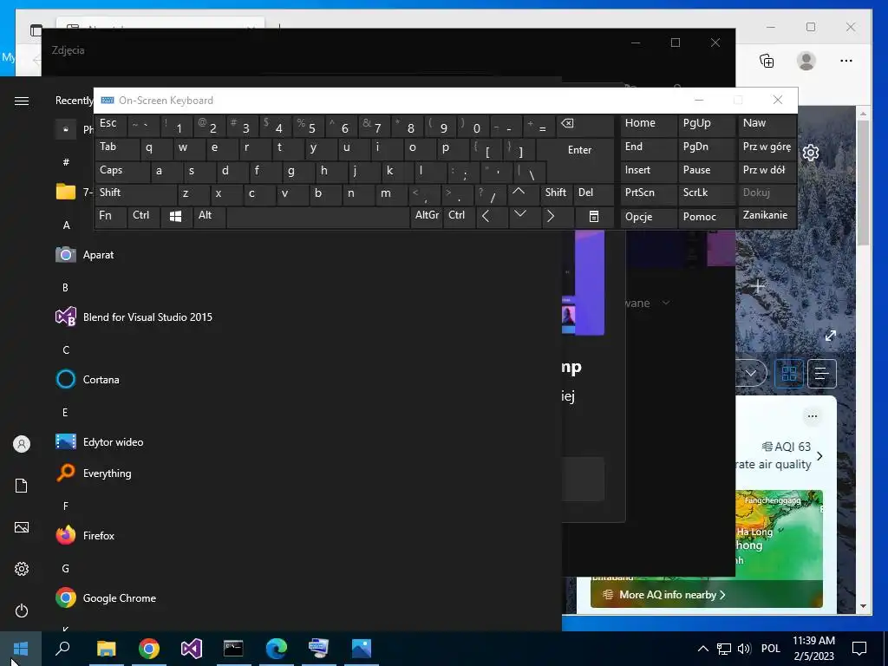Jump to letter C section header
Screen dimensions: 888x666
(x=66, y=350)
